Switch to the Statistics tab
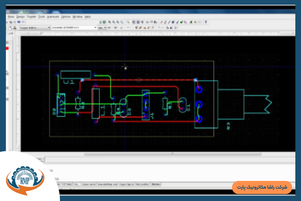 [x=156, y=185]
